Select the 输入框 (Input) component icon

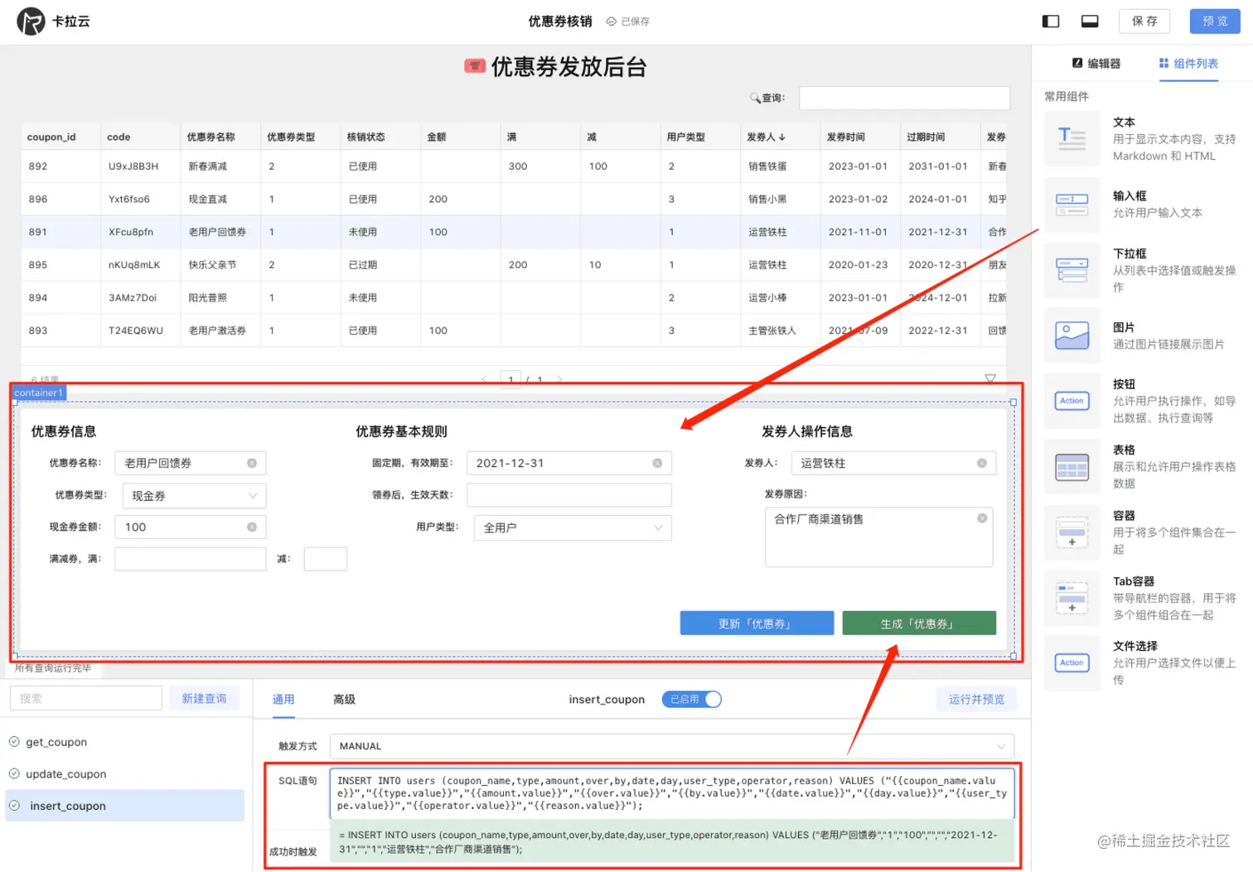pyautogui.click(x=1072, y=205)
